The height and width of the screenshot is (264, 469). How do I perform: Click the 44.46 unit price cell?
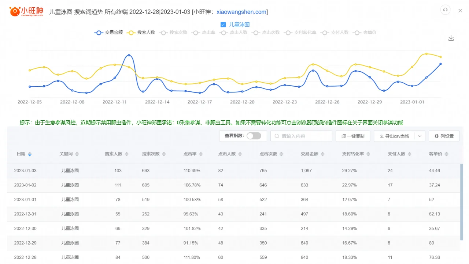435,171
